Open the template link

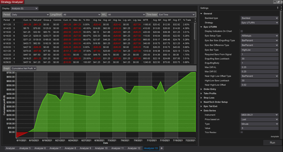274,136
